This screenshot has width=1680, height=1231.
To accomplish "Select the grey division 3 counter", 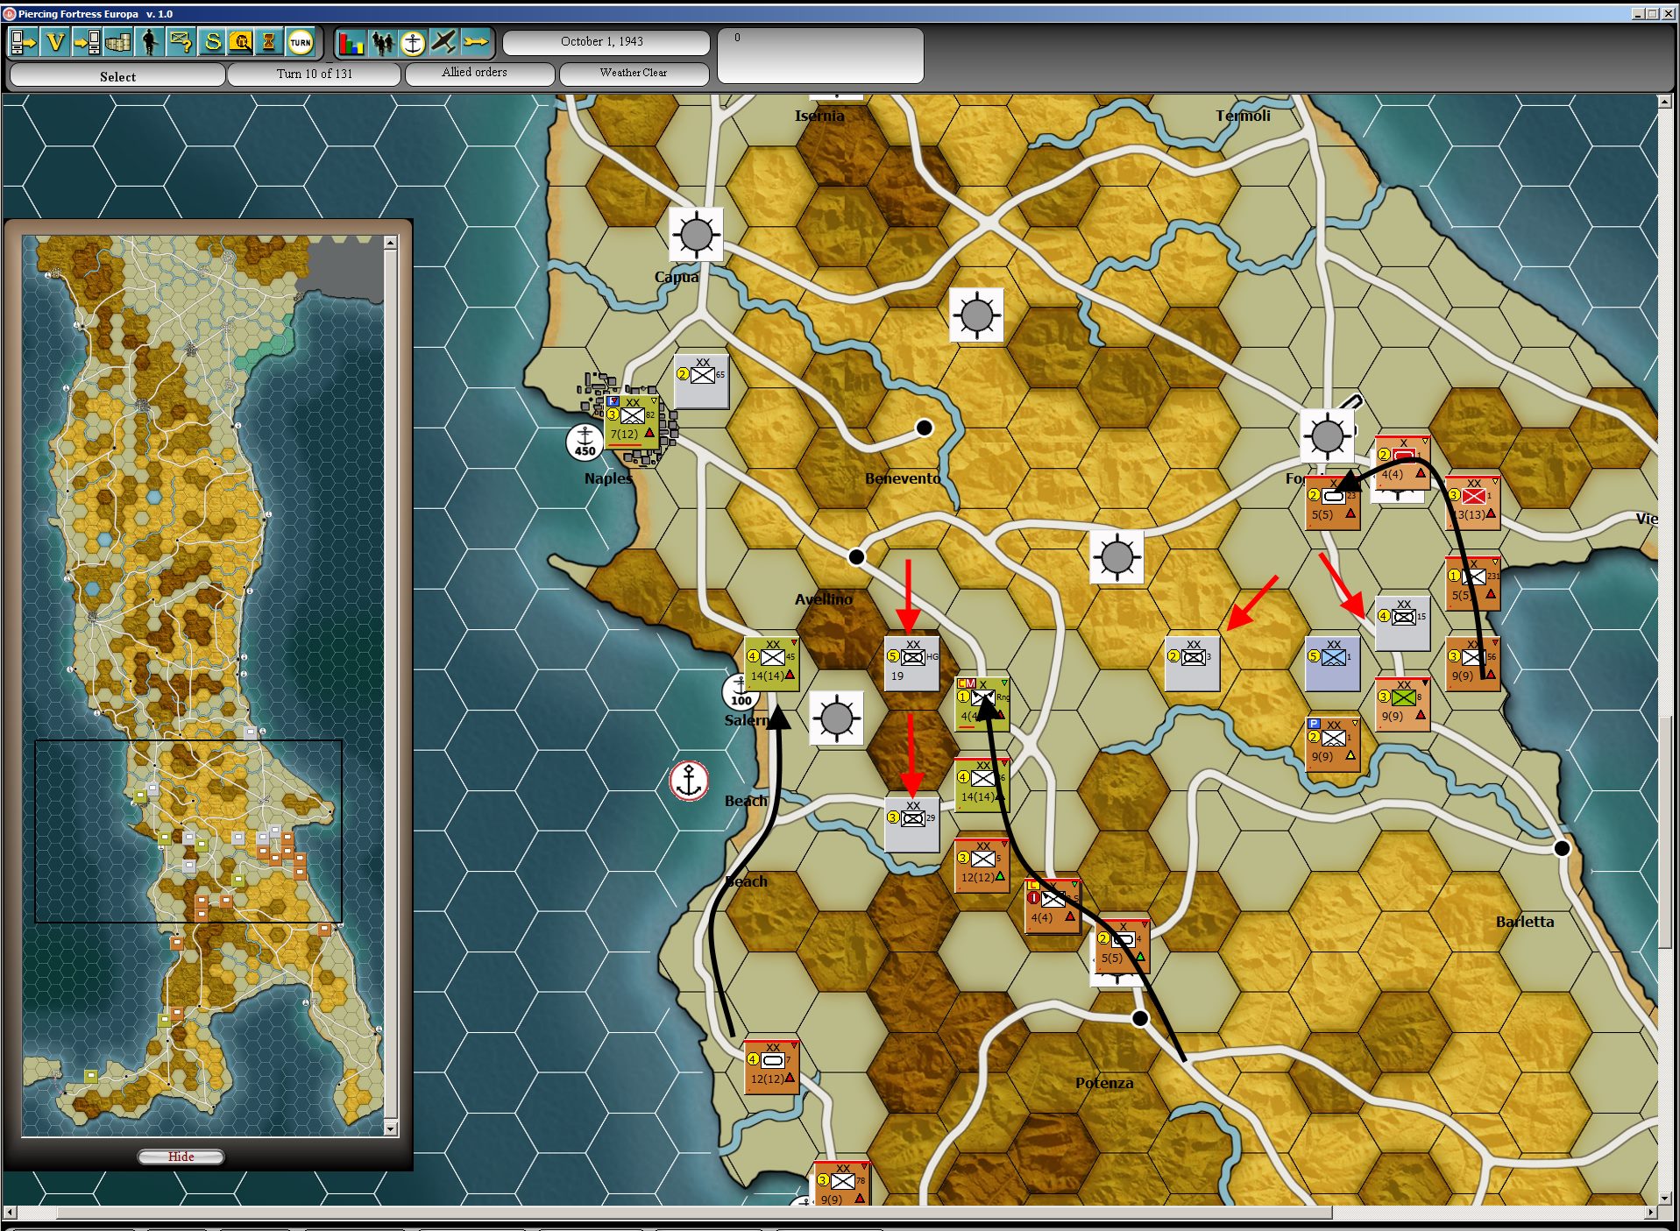I will 1193,663.
